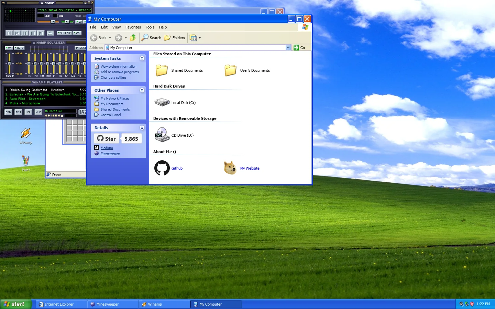Open Search in My Computer toolbar
Image resolution: width=495 pixels, height=309 pixels.
(x=151, y=38)
